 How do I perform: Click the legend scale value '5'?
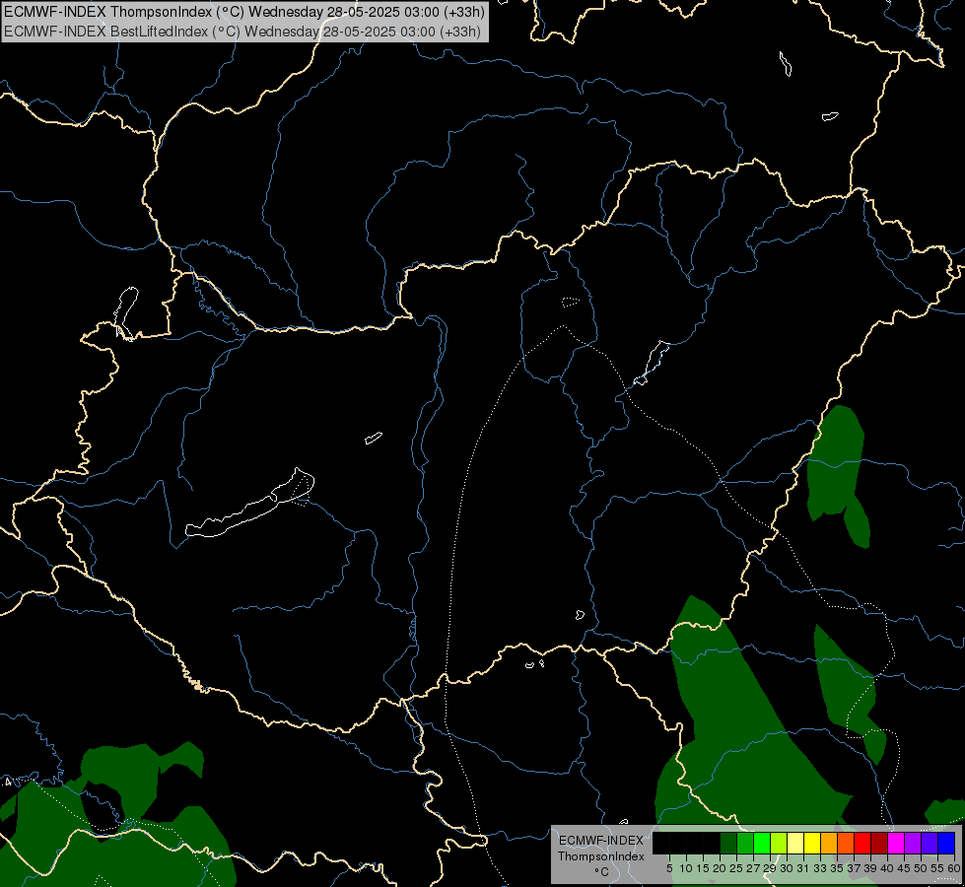(669, 868)
